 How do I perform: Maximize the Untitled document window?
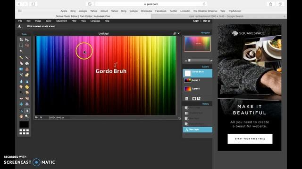(175, 33)
